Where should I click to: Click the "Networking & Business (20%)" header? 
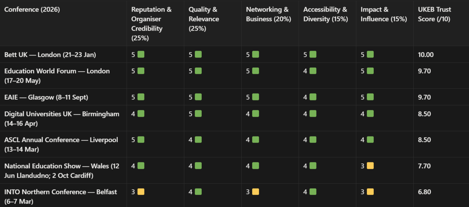click(x=268, y=14)
